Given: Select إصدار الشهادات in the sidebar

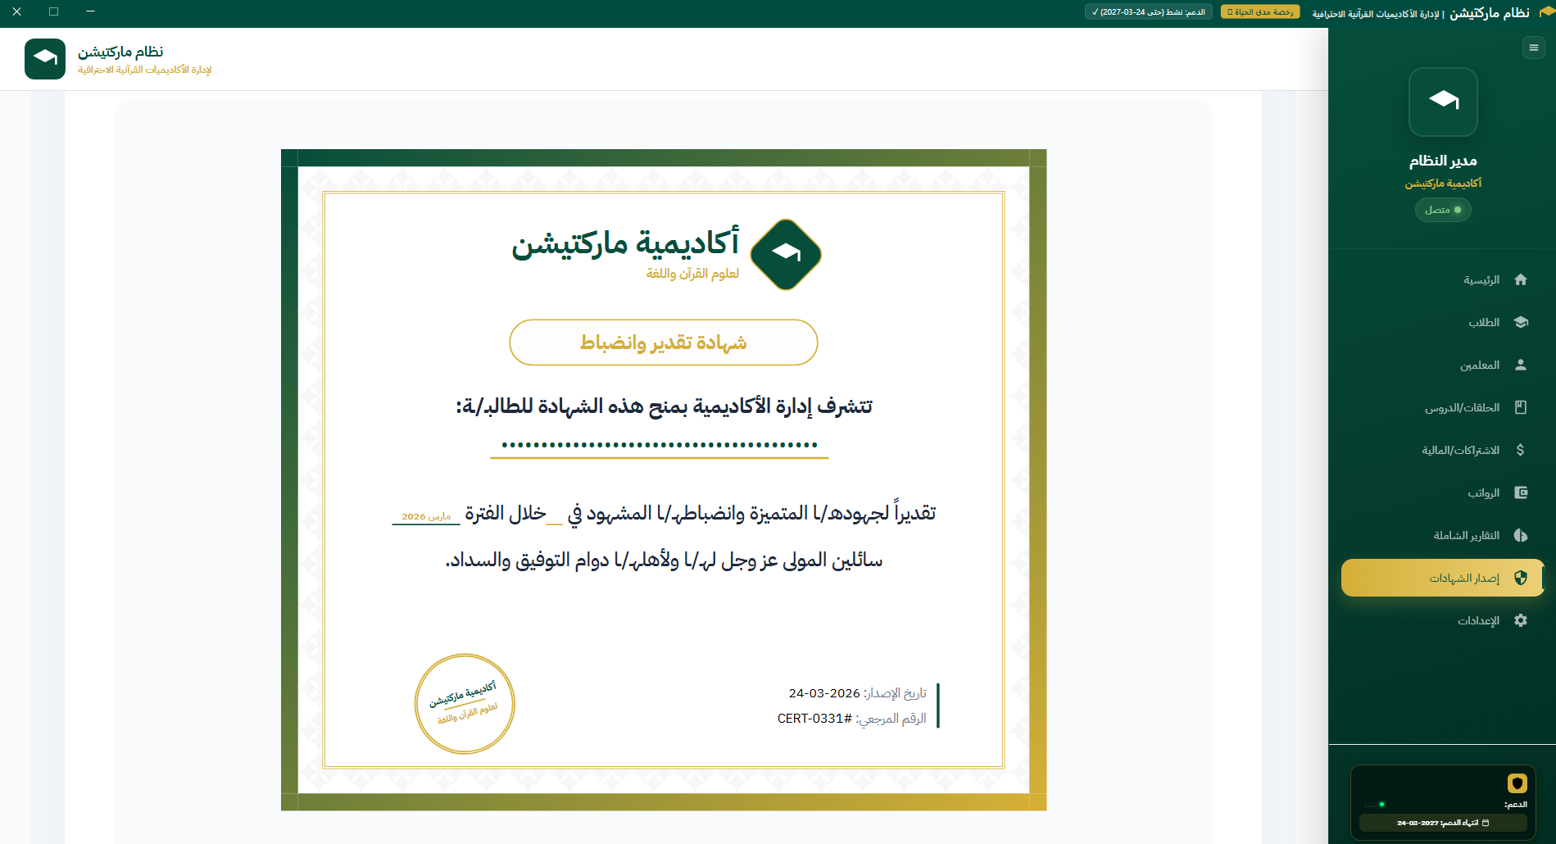Looking at the screenshot, I should (x=1442, y=578).
